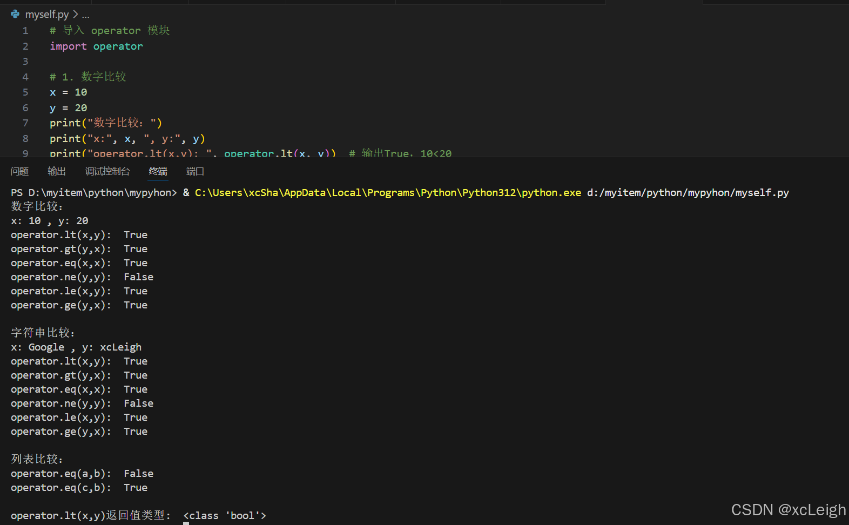The height and width of the screenshot is (525, 849).
Task: Click line number 7 in the gutter
Action: click(x=25, y=123)
